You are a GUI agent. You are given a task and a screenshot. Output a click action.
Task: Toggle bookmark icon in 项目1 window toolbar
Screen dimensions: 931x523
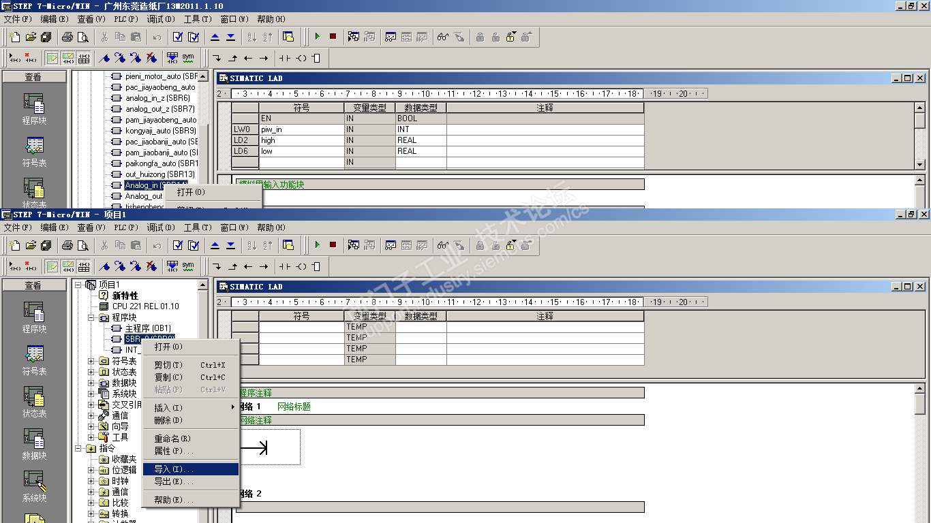click(x=104, y=266)
